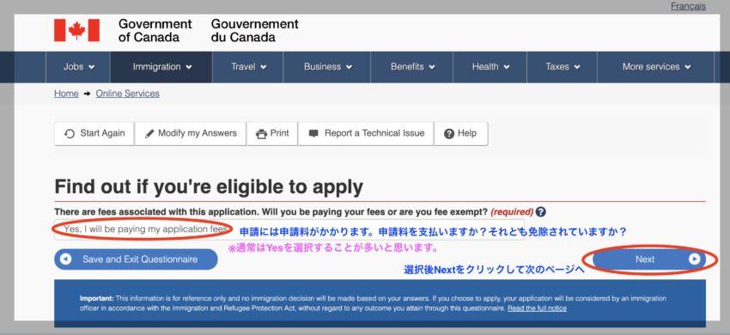Viewport: 730px width, 335px height.
Task: Go to Online Services breadcrumb
Action: click(128, 94)
